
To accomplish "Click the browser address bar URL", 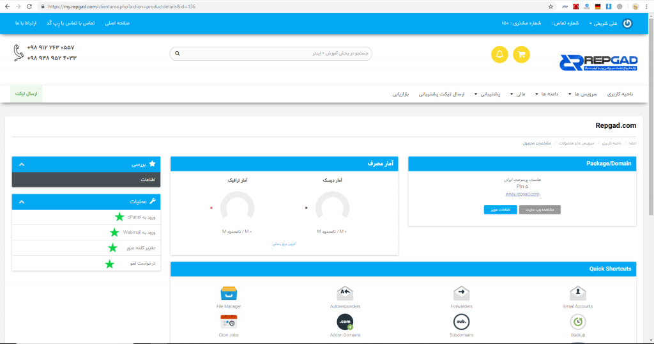I will [121, 6].
